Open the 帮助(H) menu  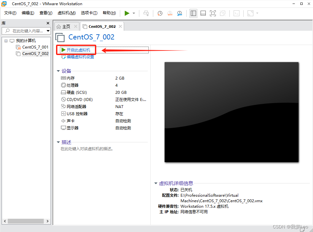click(109, 13)
